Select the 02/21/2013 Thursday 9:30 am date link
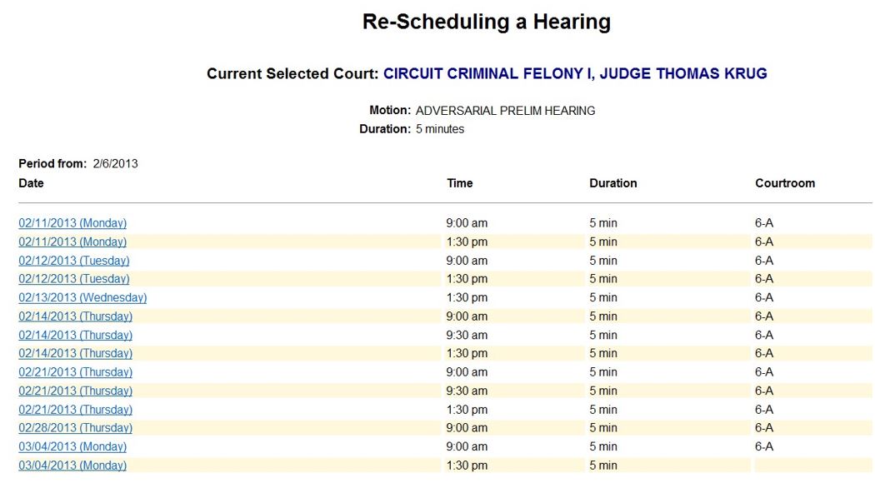This screenshot has width=875, height=488. coord(75,391)
